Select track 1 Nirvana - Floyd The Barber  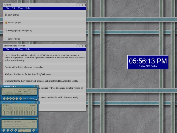[19, 121]
